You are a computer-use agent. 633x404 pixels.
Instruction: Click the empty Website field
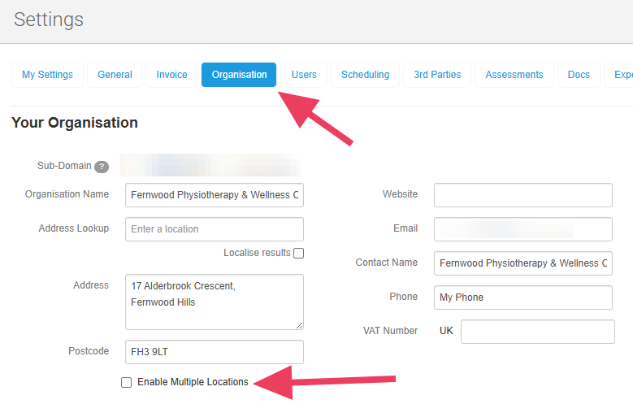coord(522,195)
